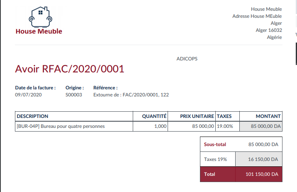Click the ADICOPS customer name

coord(187,59)
